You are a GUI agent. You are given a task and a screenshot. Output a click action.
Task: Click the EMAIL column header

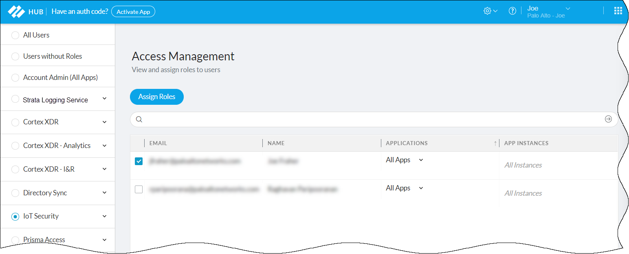pyautogui.click(x=158, y=143)
